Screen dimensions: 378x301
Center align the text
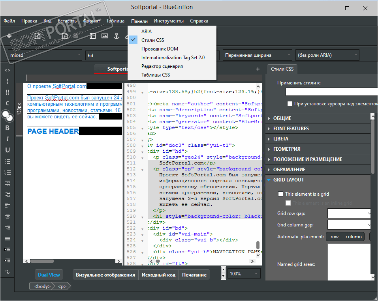(8, 216)
